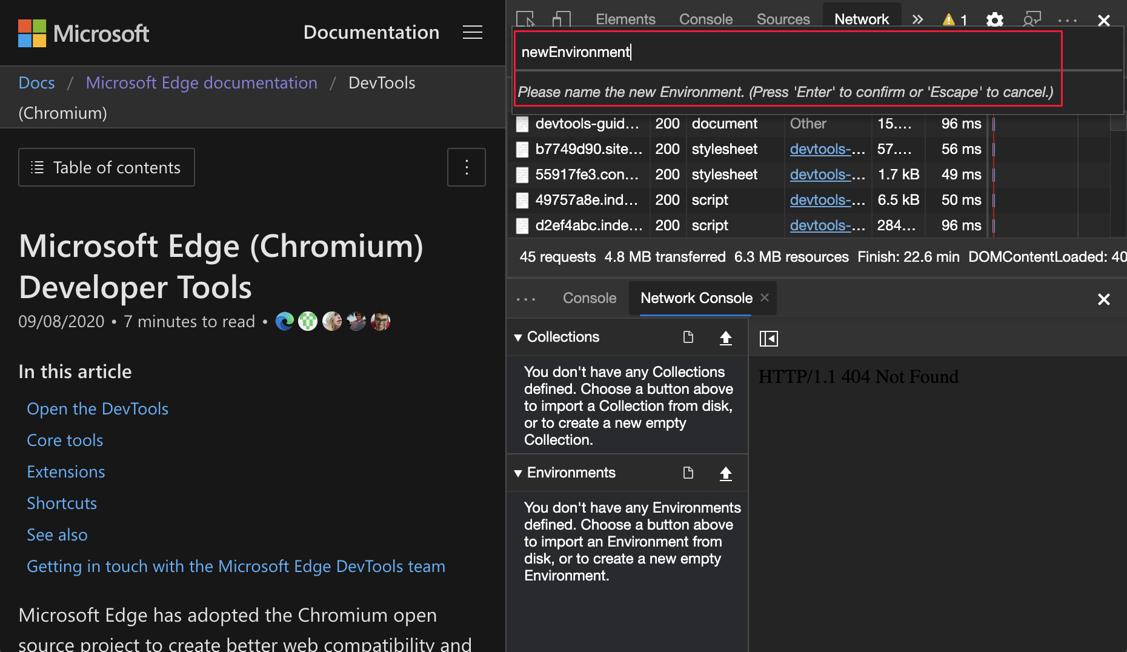Import an Environment from disk
Screen dimensions: 1127x652
coord(726,473)
